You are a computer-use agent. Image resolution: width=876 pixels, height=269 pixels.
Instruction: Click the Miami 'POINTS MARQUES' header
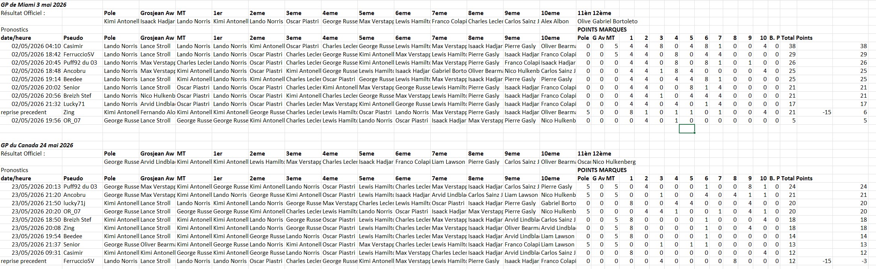pos(602,30)
